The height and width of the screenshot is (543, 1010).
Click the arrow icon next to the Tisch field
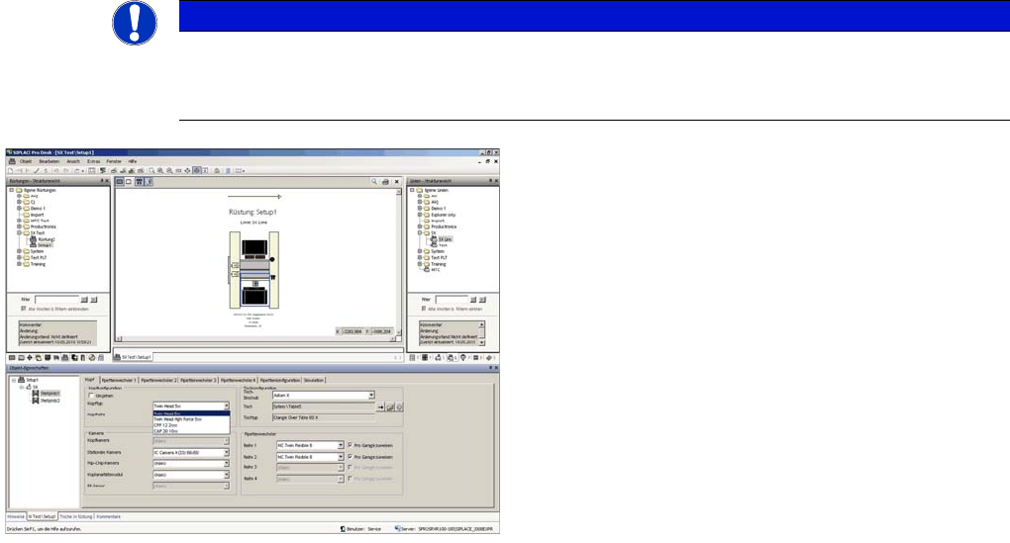coord(382,407)
